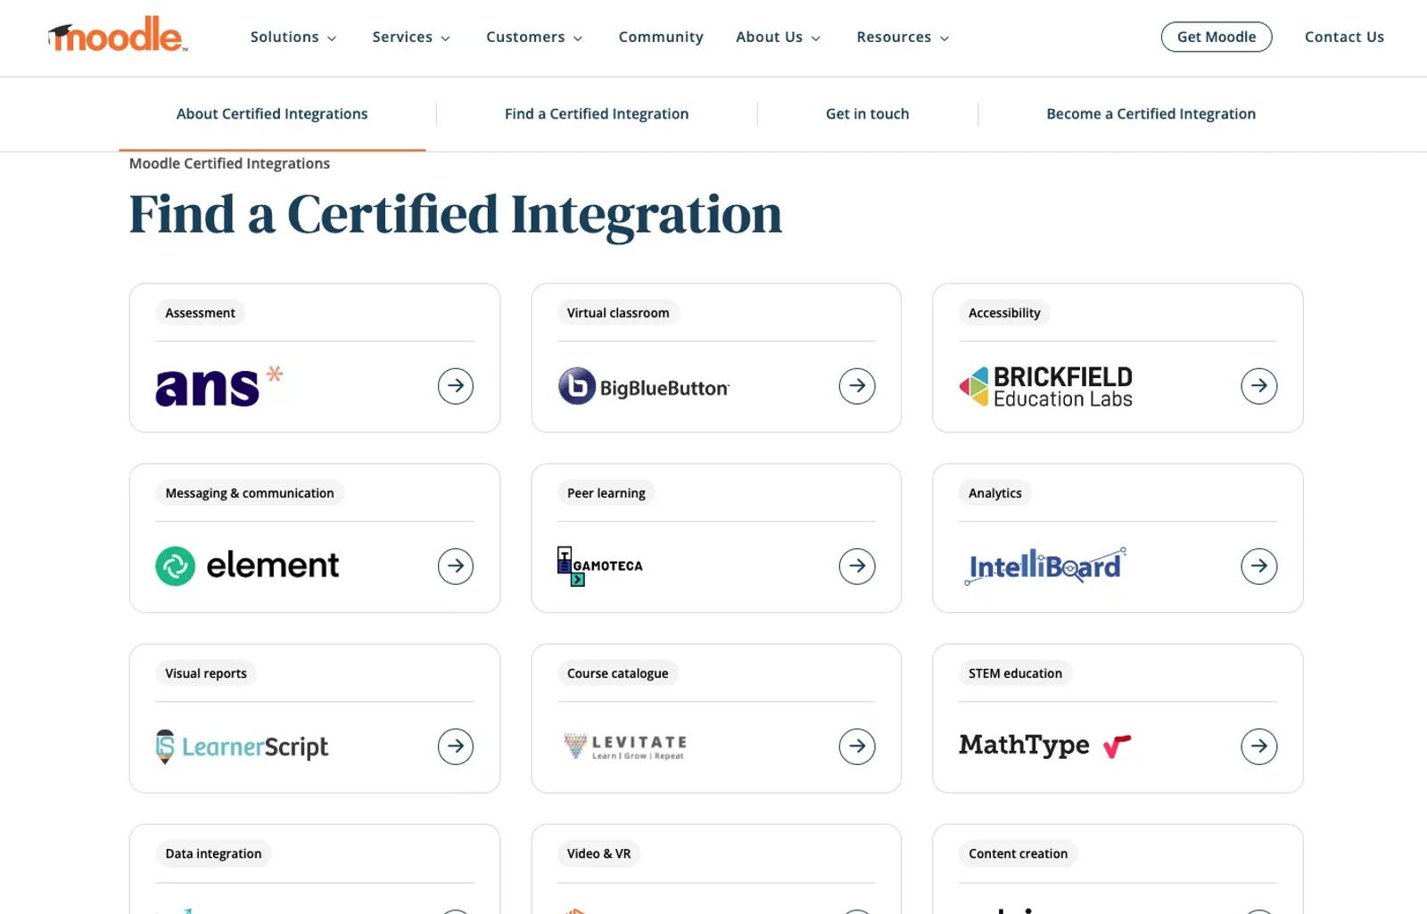The width and height of the screenshot is (1427, 914).
Task: Click the Accessibility category tag
Action: click(1004, 313)
